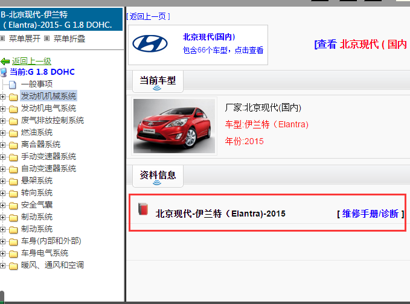This screenshot has height=304, width=410.
Task: Click 包含66个车型,点击查看 link
Action: tap(223, 50)
